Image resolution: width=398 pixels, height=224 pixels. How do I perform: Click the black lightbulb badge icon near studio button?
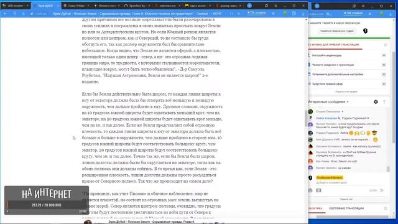click(365, 31)
